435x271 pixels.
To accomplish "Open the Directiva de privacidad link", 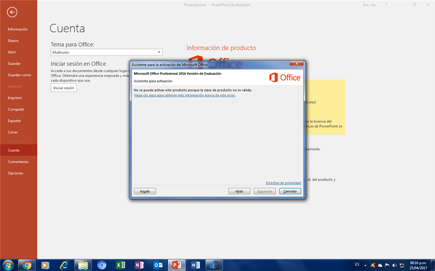I will click(x=283, y=183).
